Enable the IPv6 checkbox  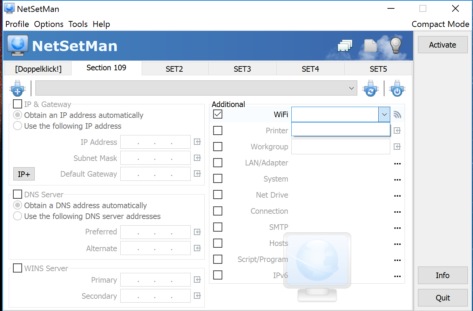[x=218, y=275]
